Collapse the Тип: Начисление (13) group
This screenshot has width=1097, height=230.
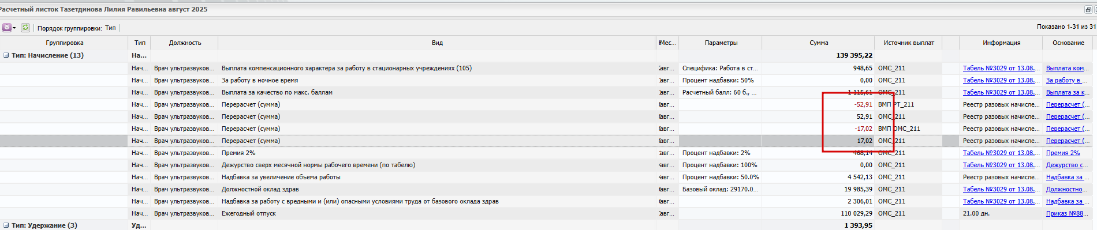[6, 55]
